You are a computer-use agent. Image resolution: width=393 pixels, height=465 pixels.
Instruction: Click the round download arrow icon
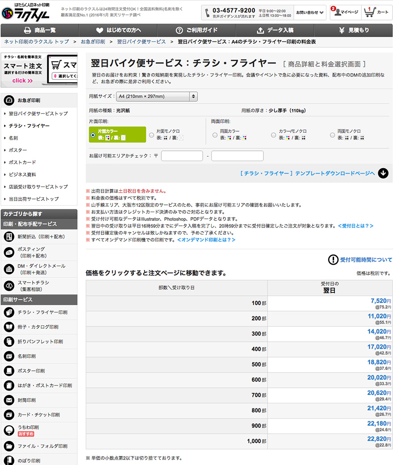[x=383, y=173]
